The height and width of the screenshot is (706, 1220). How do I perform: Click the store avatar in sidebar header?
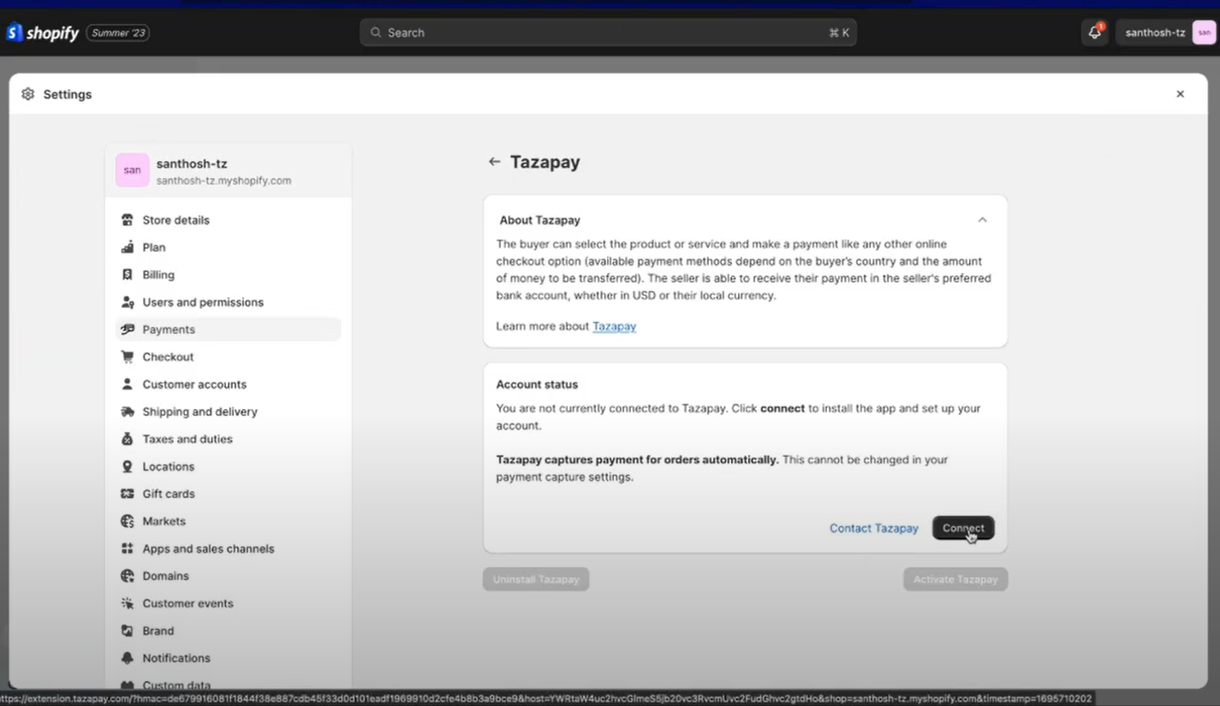click(x=132, y=170)
